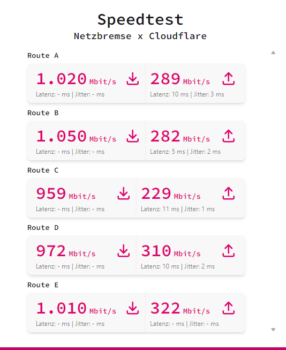Image resolution: width=286 pixels, height=350 pixels.
Task: Select the 310 Mbit/s upload result
Action: tap(171, 251)
